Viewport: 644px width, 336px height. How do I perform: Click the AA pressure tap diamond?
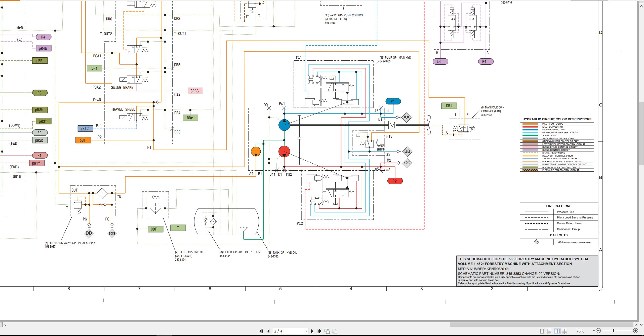(x=406, y=117)
